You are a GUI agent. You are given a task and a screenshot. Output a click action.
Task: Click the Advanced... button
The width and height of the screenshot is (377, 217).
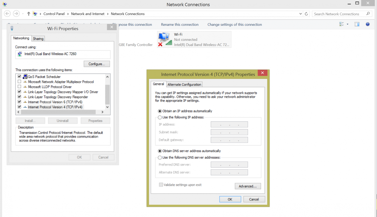click(248, 186)
